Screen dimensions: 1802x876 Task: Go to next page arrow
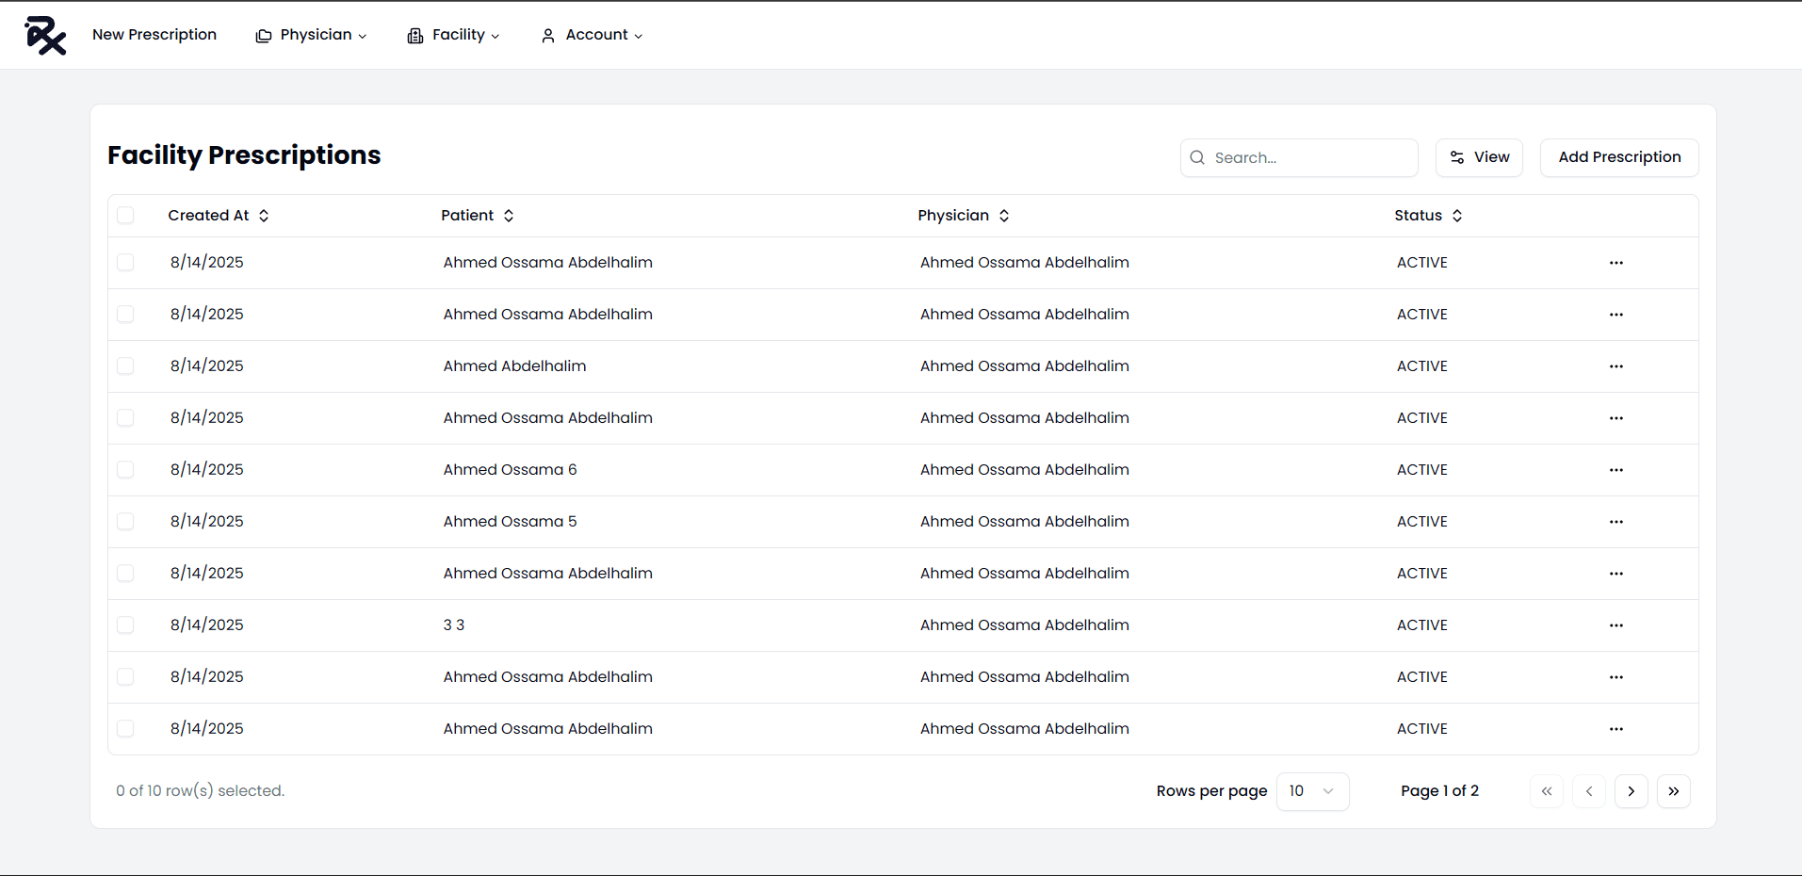click(x=1631, y=791)
